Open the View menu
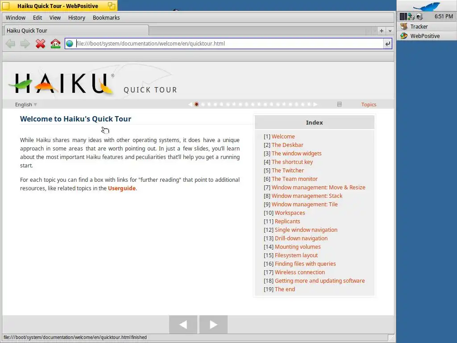 coord(55,18)
